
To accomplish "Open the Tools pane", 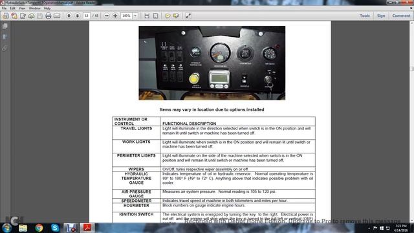I will tap(365, 16).
